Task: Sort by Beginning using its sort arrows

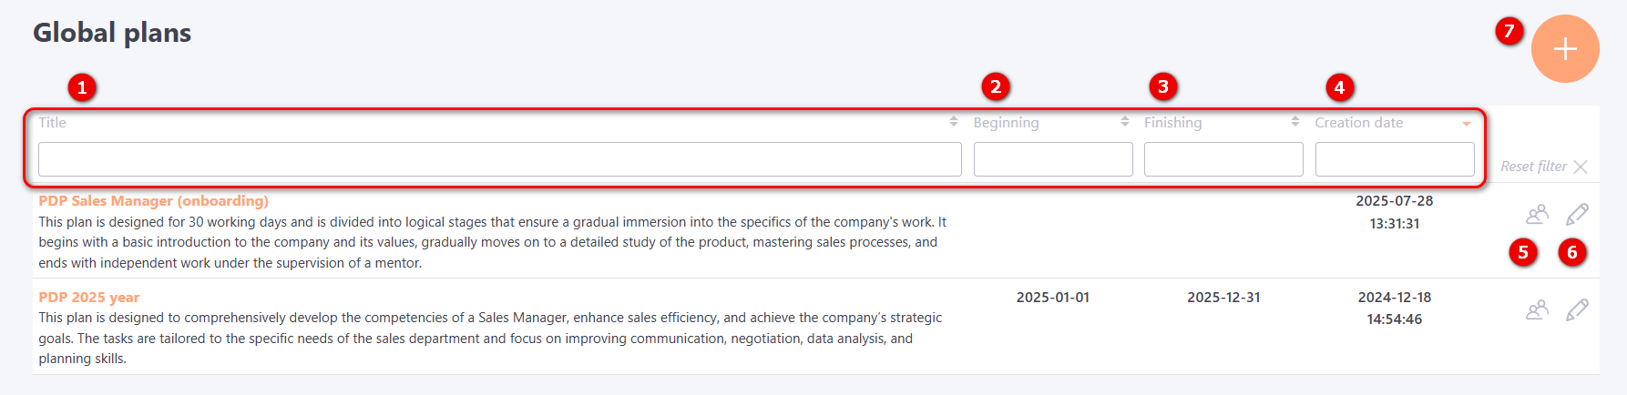Action: [x=1124, y=122]
